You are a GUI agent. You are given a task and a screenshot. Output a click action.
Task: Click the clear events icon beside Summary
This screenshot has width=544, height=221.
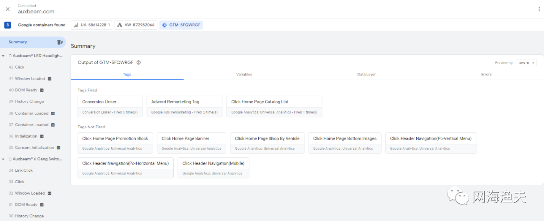(60, 42)
